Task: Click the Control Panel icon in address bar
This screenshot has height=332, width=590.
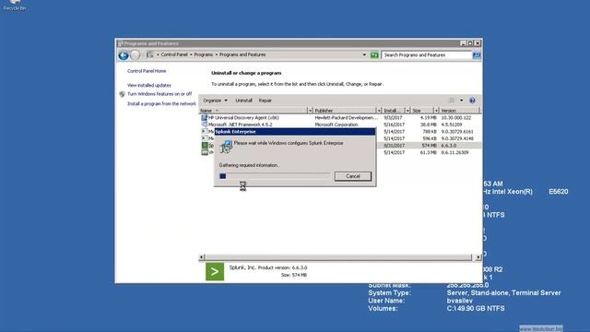Action: (149, 54)
